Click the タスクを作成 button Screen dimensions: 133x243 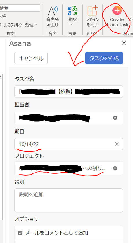pyautogui.click(x=104, y=58)
